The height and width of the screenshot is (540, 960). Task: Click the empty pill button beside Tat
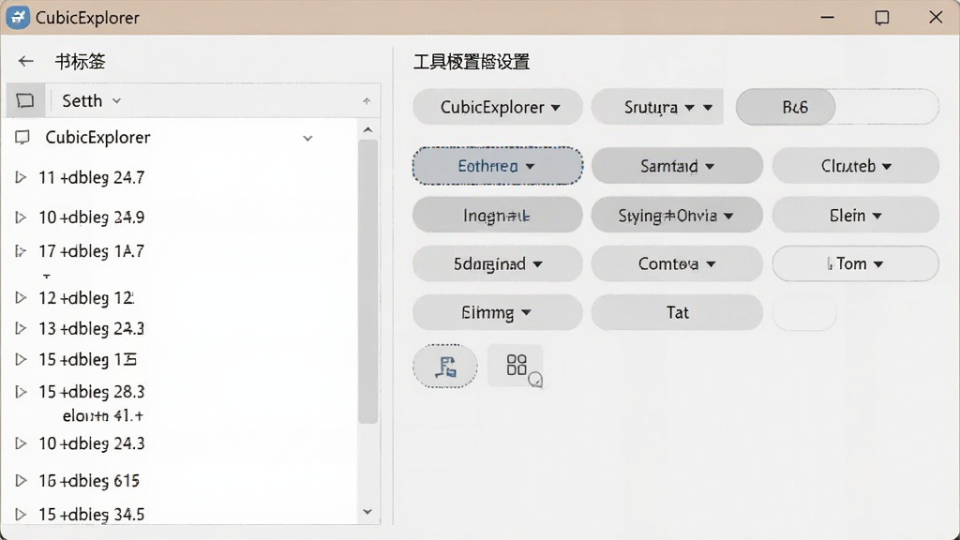click(803, 313)
